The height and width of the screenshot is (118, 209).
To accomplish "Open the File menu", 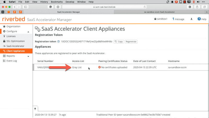I will tap(20, 2).
